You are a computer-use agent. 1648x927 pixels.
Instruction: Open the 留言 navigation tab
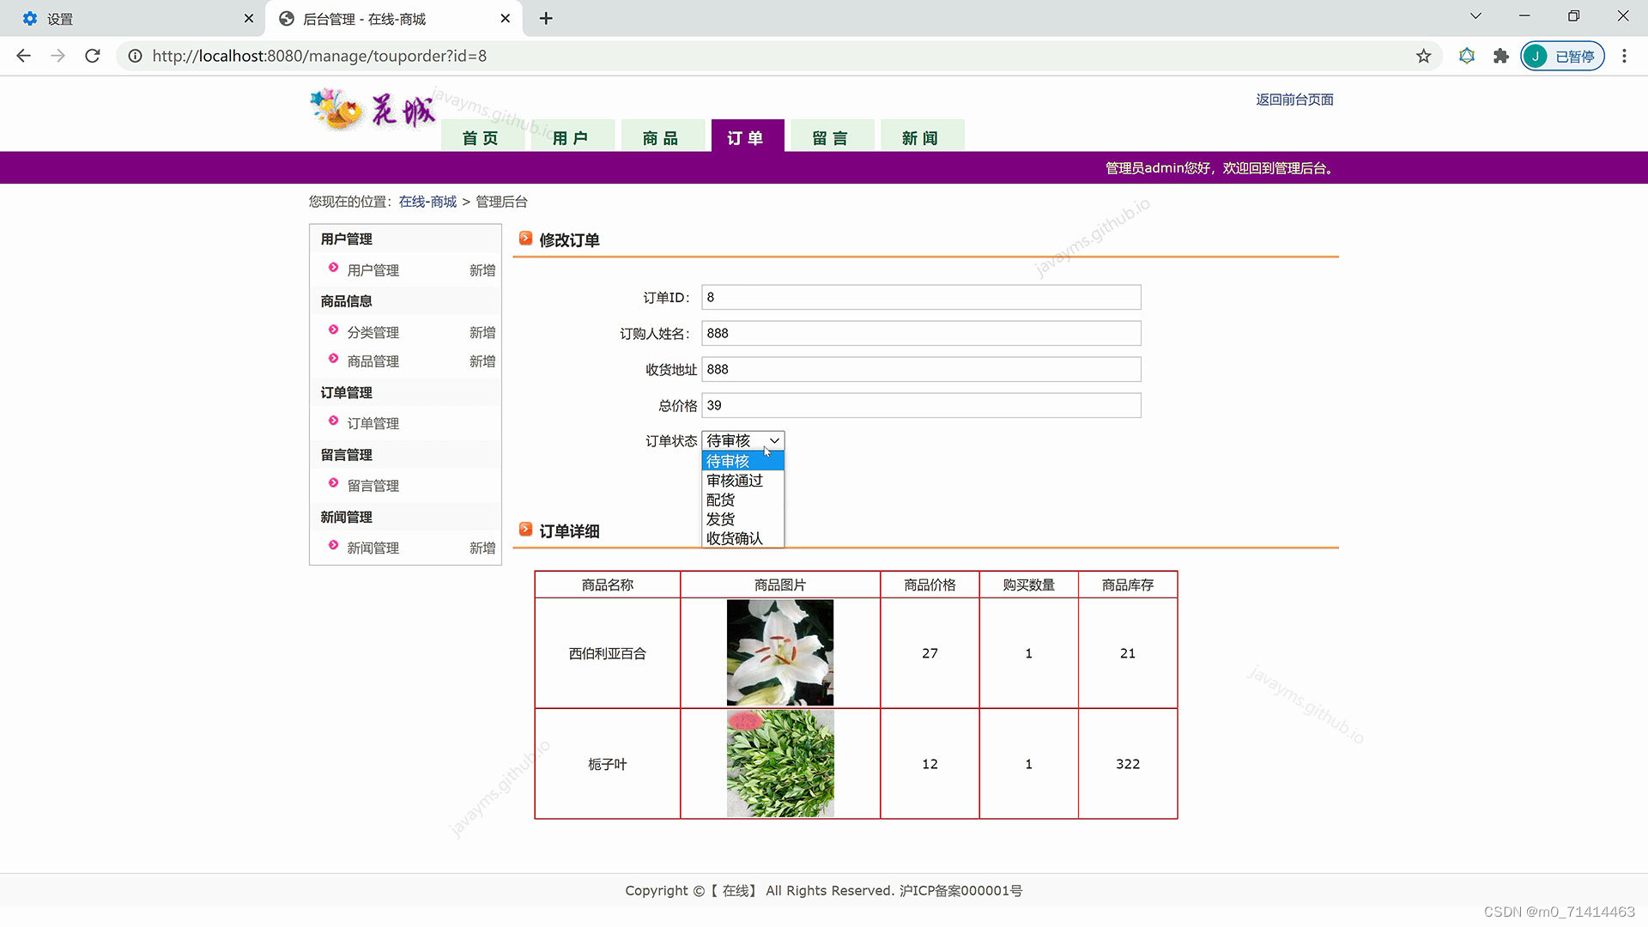tap(832, 137)
